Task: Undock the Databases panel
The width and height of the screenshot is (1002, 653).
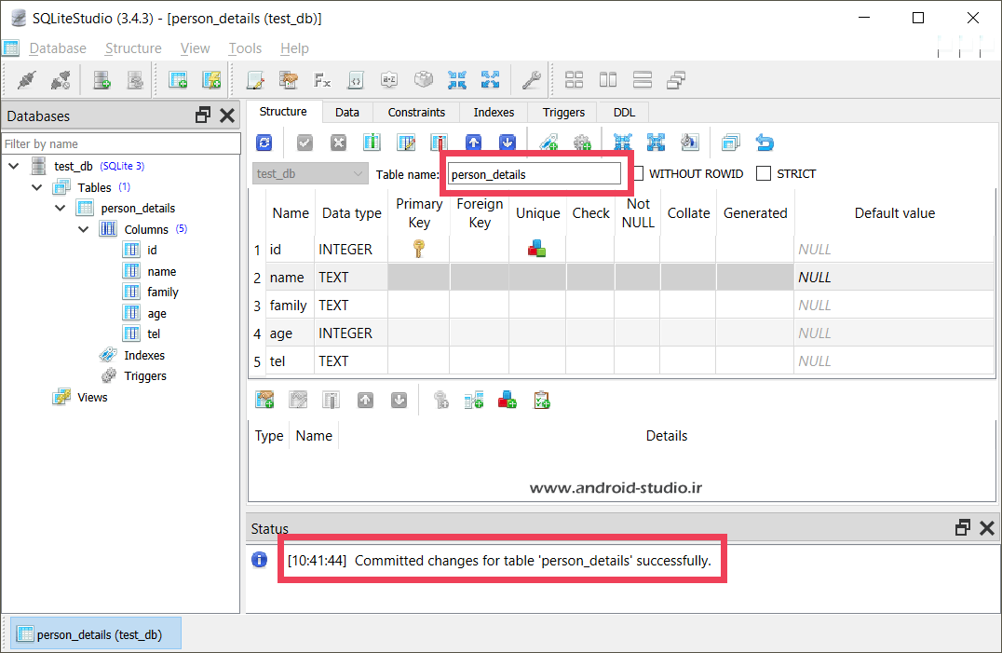Action: tap(203, 115)
